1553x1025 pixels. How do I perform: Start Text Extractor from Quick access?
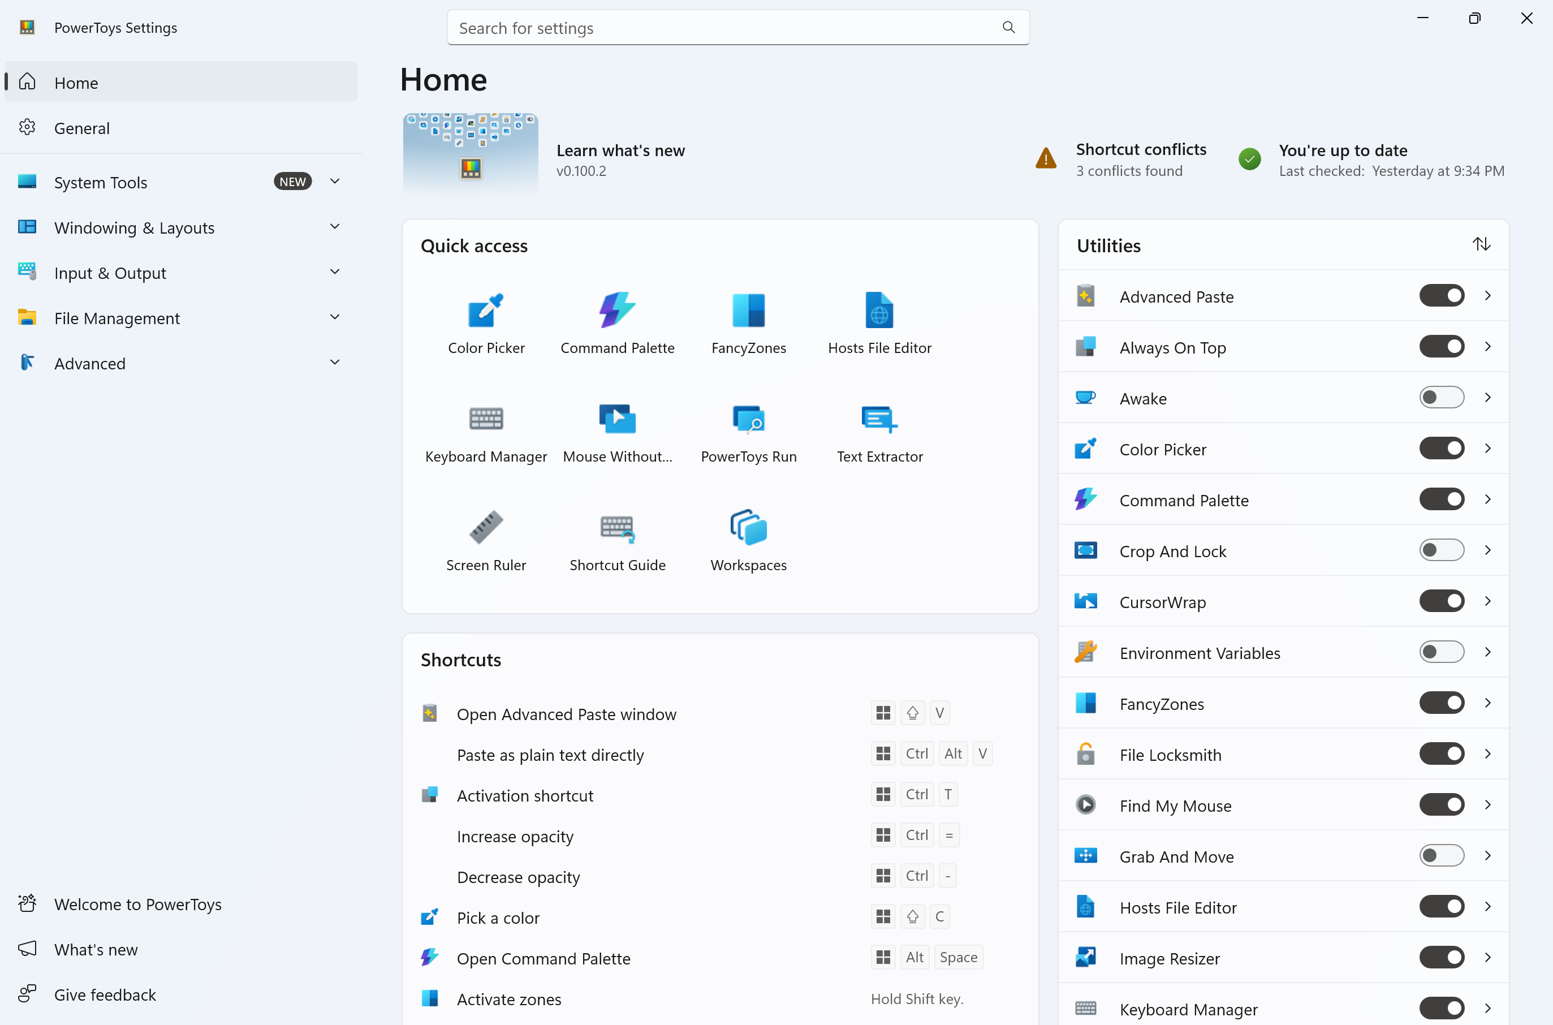879,432
